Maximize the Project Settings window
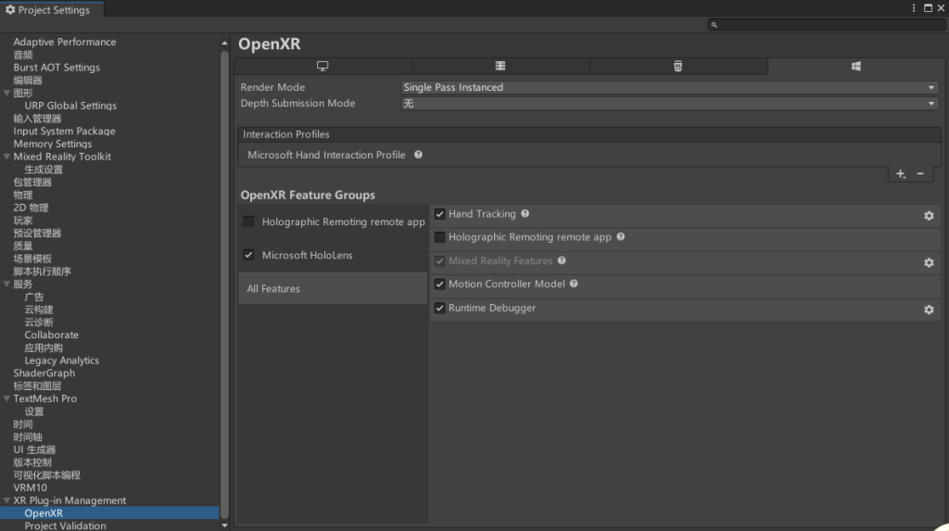This screenshot has width=949, height=531. point(928,7)
